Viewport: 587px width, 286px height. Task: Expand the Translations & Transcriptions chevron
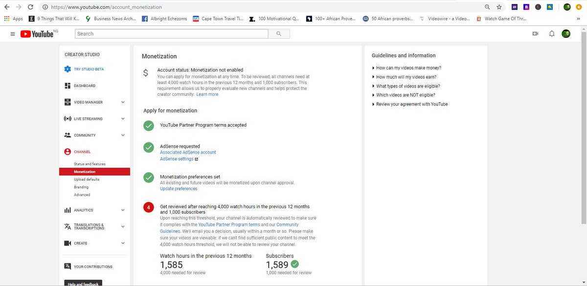(123, 226)
